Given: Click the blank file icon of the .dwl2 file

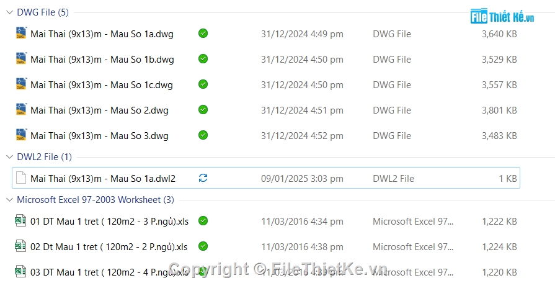Looking at the screenshot, I should coord(21,177).
